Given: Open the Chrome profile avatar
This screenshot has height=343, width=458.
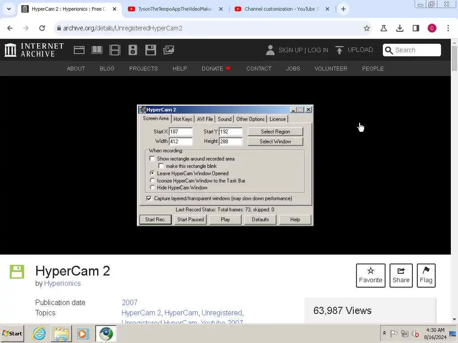Looking at the screenshot, I should [432, 28].
